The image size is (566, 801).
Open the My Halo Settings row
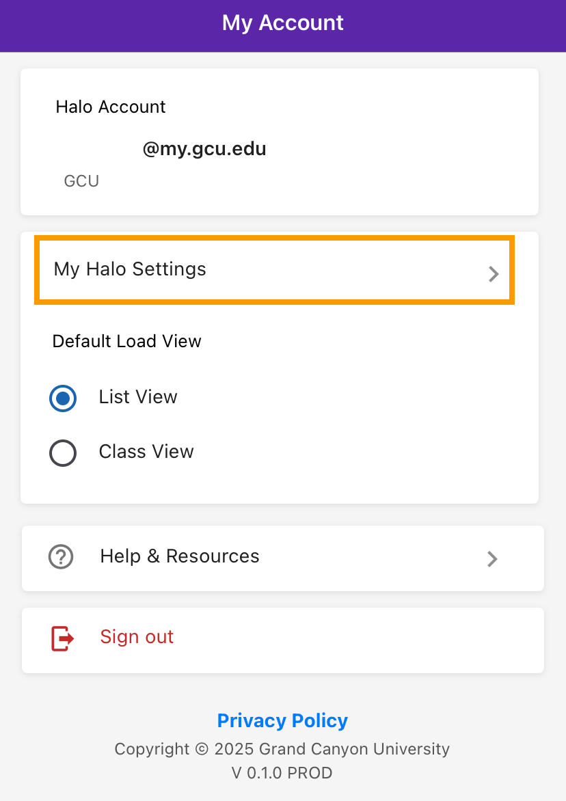pyautogui.click(x=273, y=269)
